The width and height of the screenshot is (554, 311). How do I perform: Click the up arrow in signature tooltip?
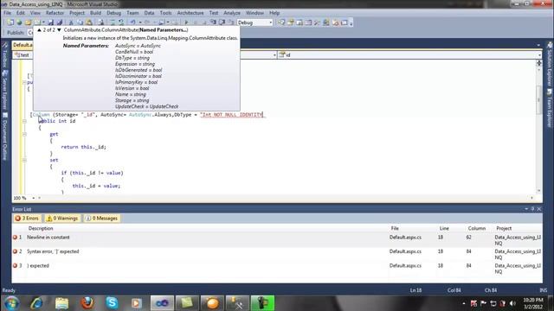(39, 30)
